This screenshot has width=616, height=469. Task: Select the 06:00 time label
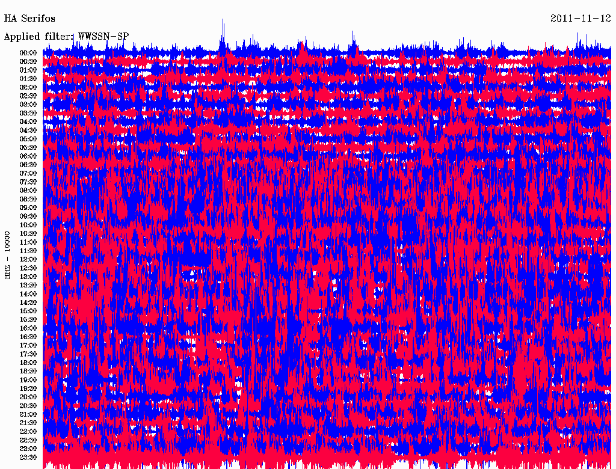[28, 156]
